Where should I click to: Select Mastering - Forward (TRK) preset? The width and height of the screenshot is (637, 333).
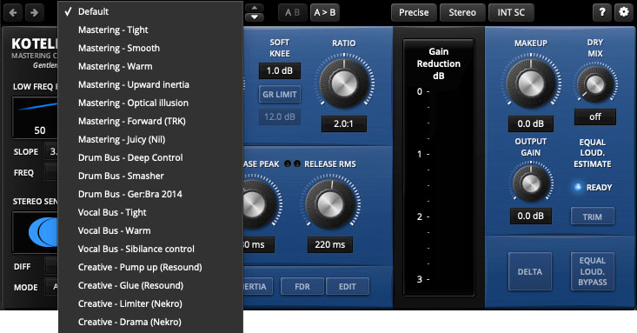click(x=150, y=121)
